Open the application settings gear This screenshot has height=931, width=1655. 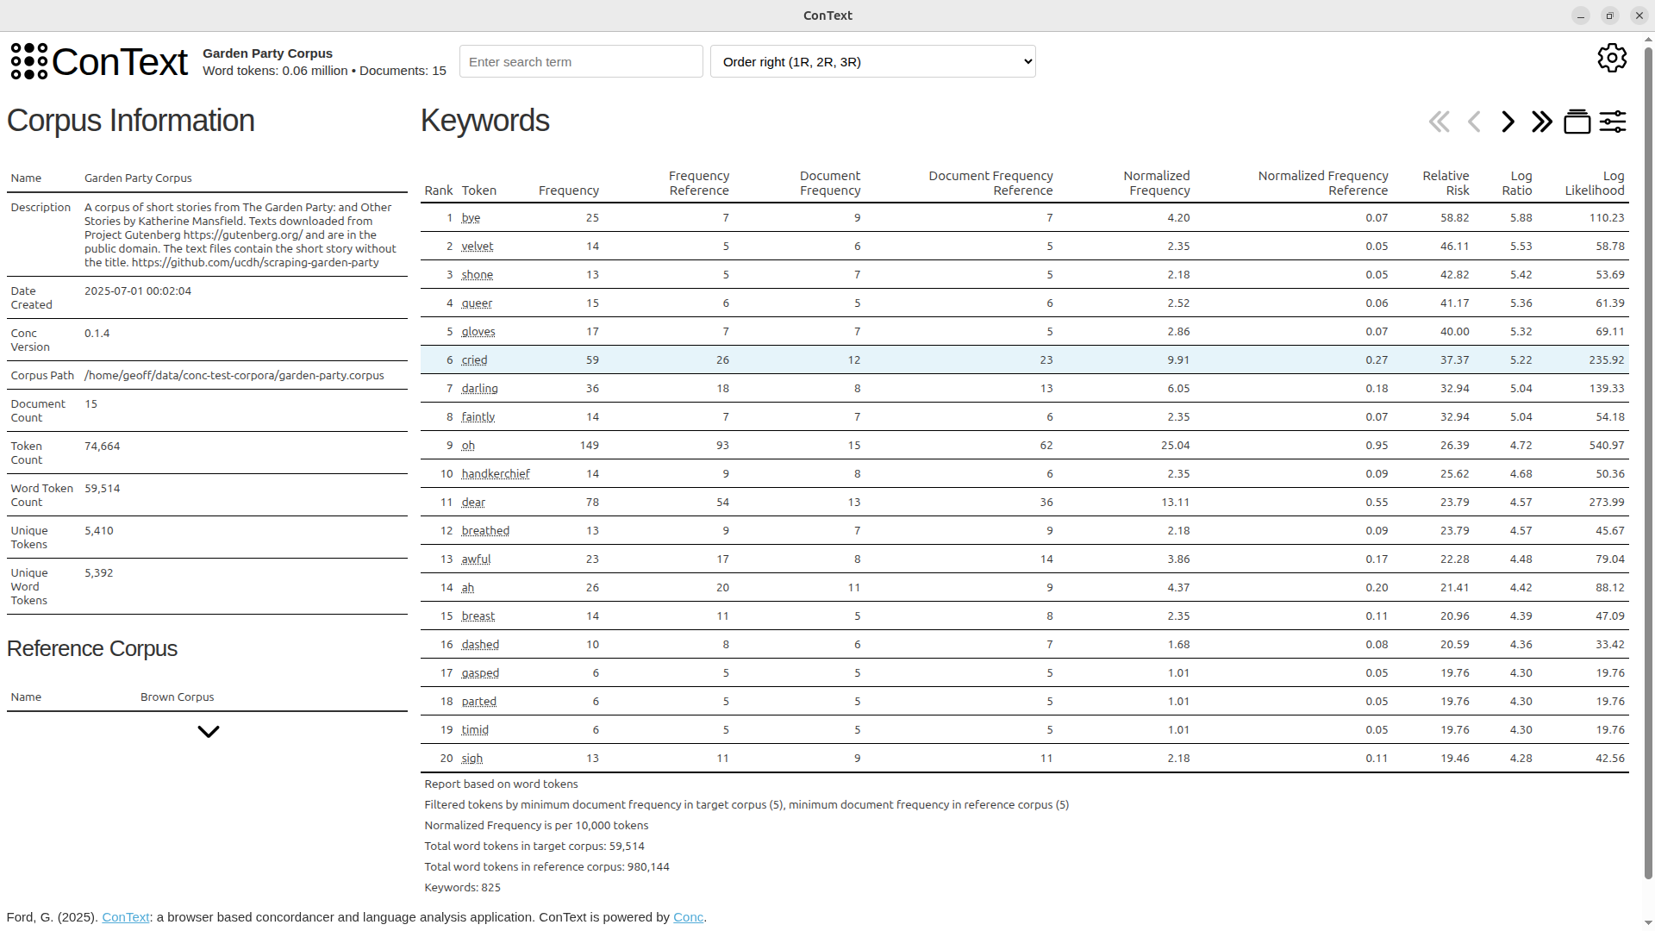pyautogui.click(x=1613, y=58)
